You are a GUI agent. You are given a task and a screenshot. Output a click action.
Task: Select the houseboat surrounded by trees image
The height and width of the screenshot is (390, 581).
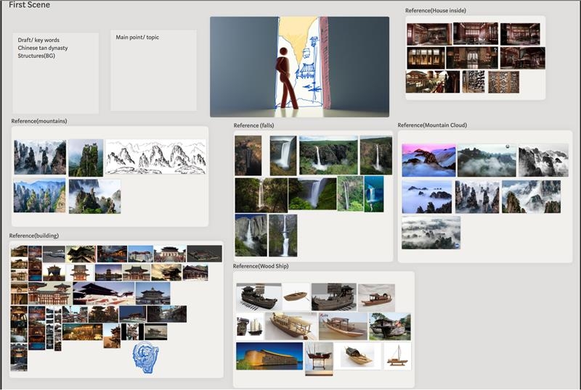390,326
